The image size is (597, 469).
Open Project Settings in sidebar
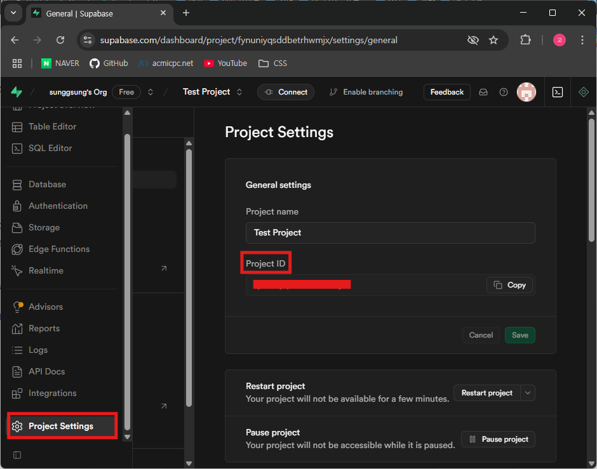tap(62, 426)
